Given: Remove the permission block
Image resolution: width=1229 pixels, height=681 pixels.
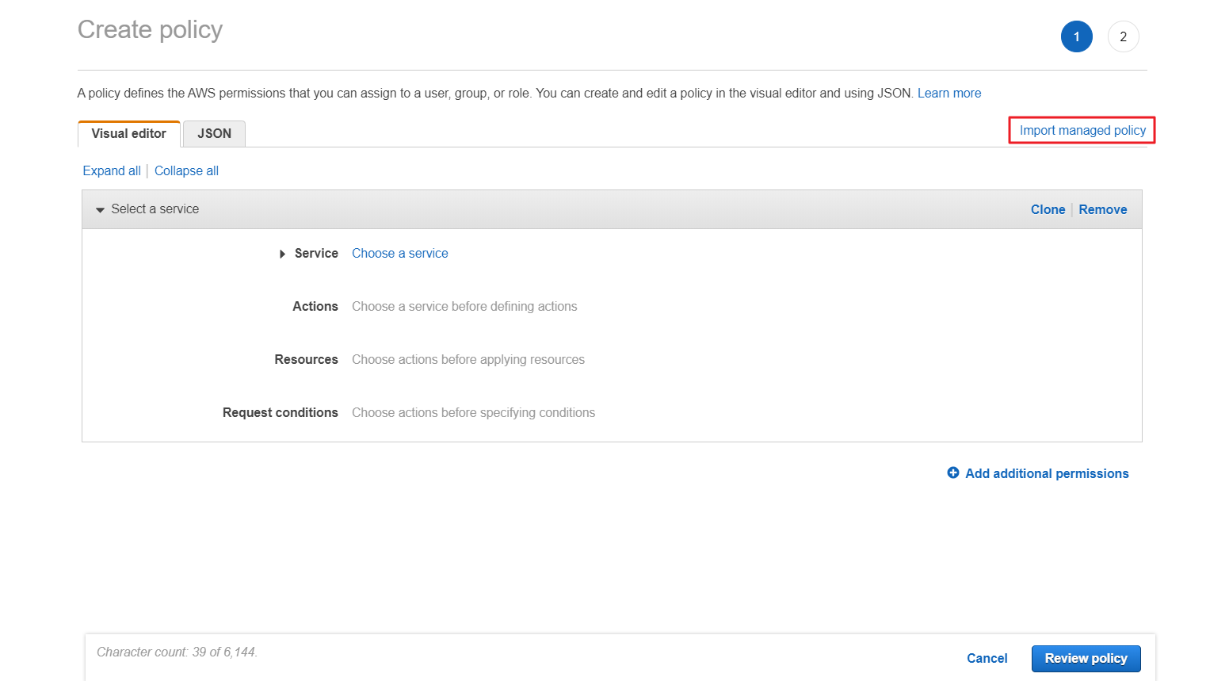Looking at the screenshot, I should click(1102, 209).
